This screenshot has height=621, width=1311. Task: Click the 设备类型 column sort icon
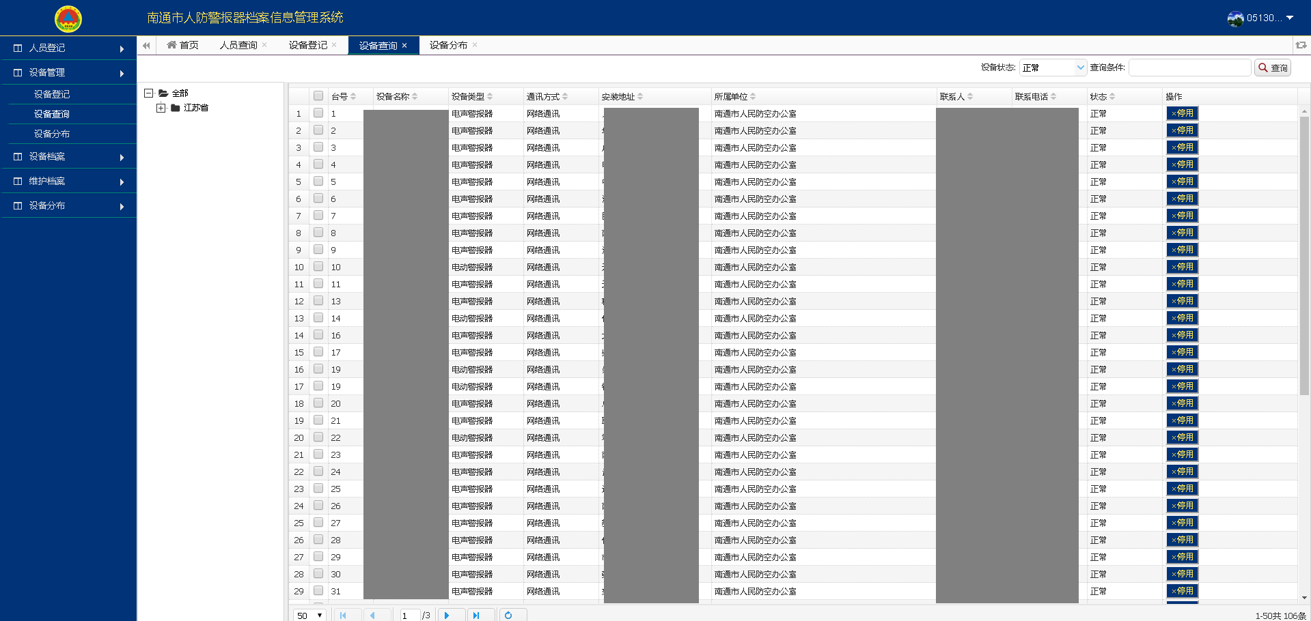[x=490, y=97]
